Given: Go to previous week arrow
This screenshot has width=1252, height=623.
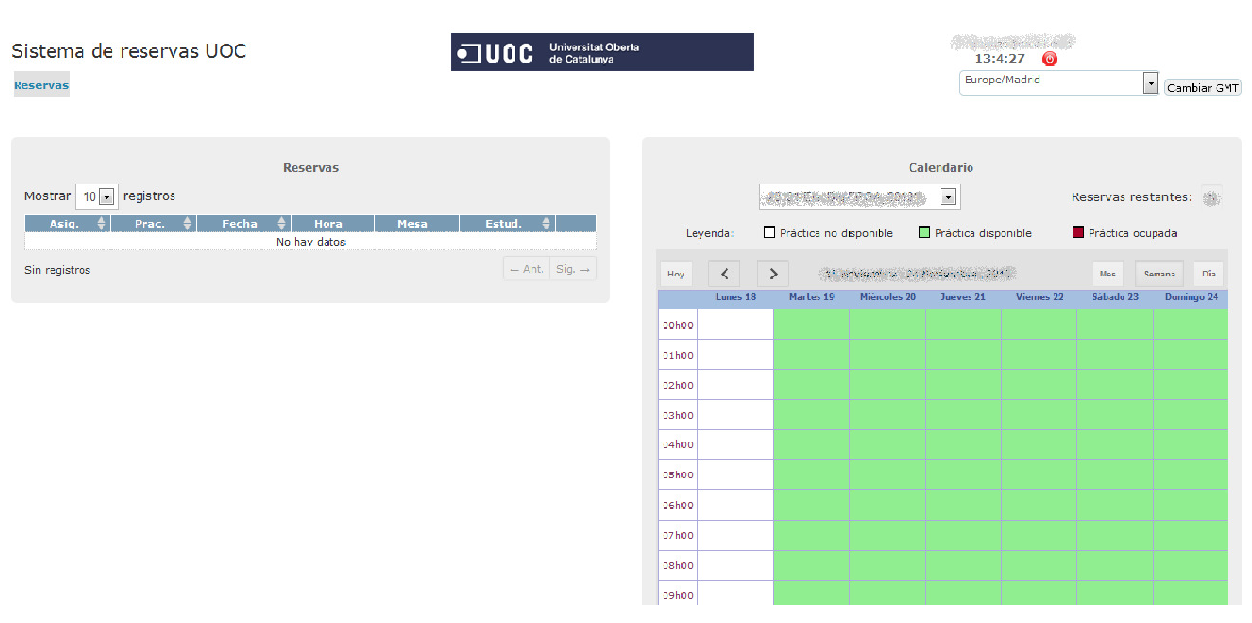Looking at the screenshot, I should pos(724,274).
